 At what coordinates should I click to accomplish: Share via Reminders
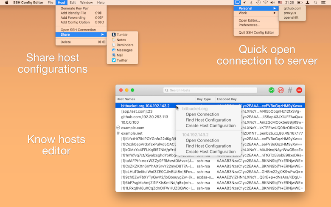coord(122,45)
